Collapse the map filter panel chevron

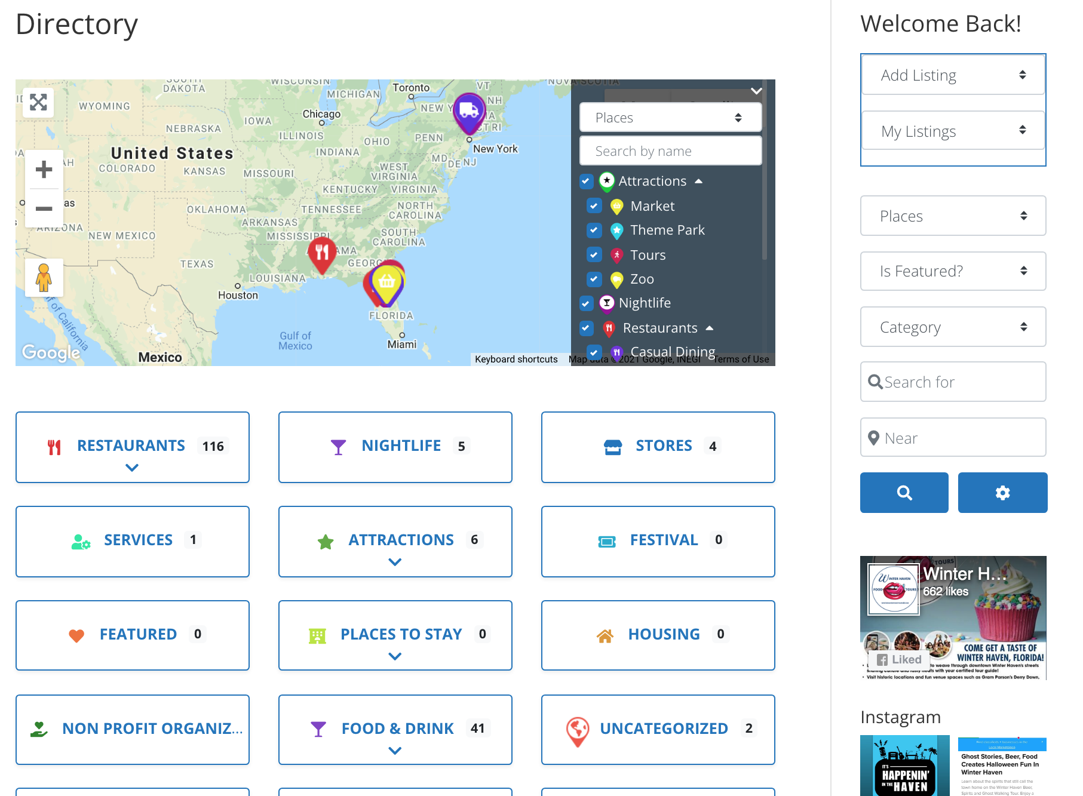756,91
